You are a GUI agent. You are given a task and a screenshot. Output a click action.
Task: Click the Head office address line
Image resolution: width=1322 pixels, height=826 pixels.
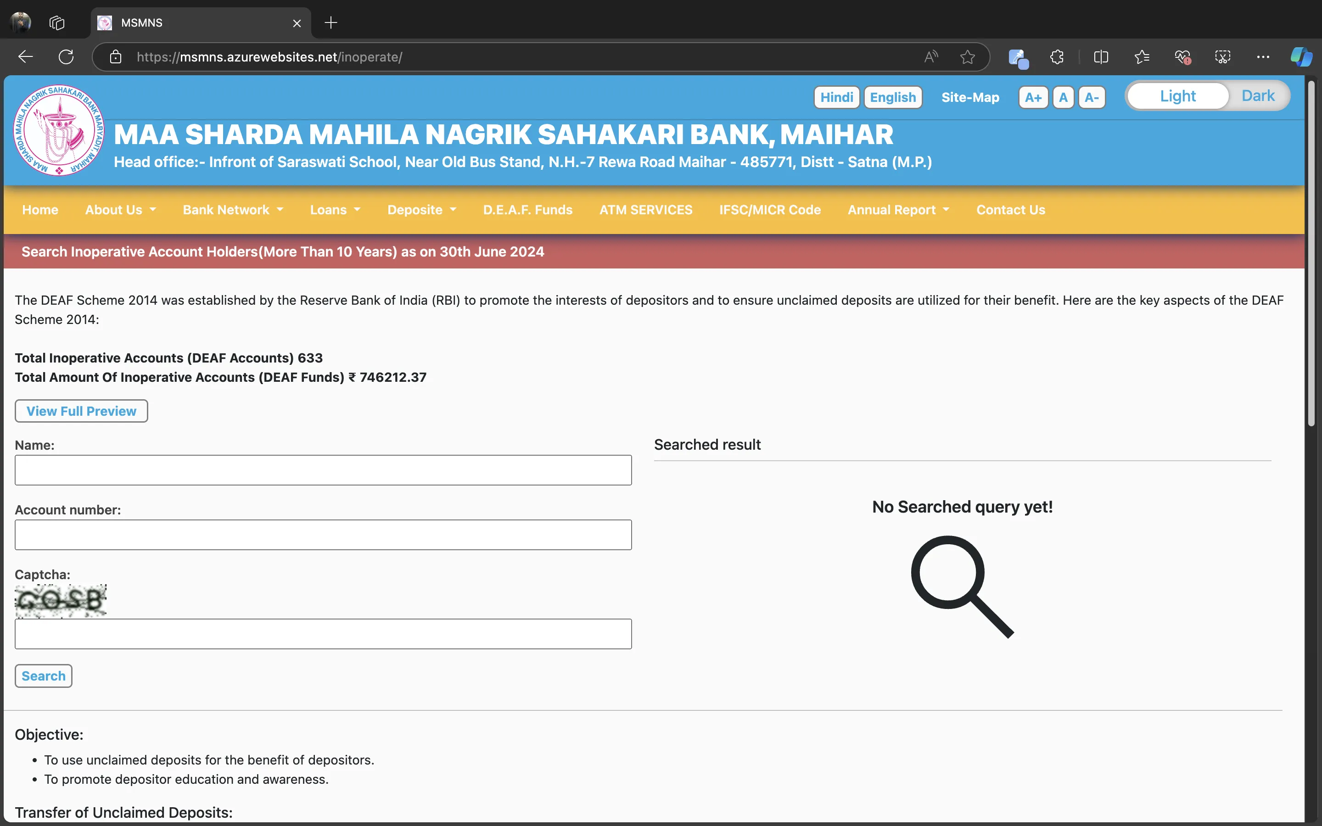pos(523,162)
